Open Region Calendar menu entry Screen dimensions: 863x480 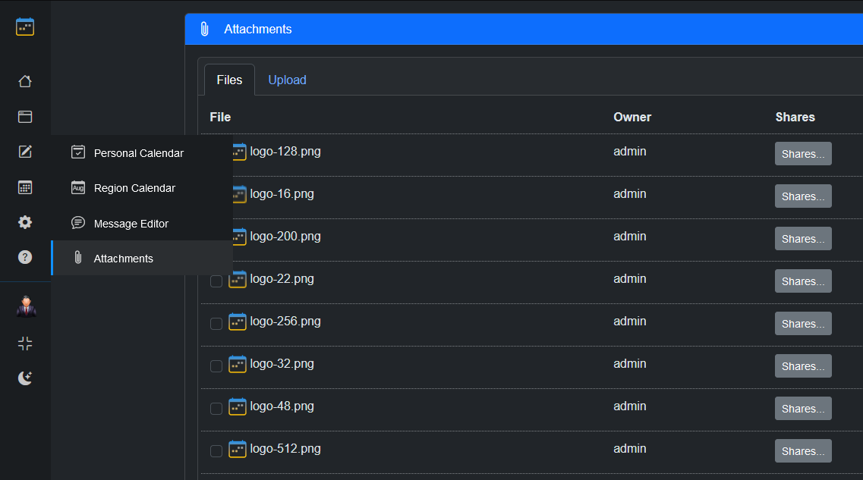coord(134,188)
